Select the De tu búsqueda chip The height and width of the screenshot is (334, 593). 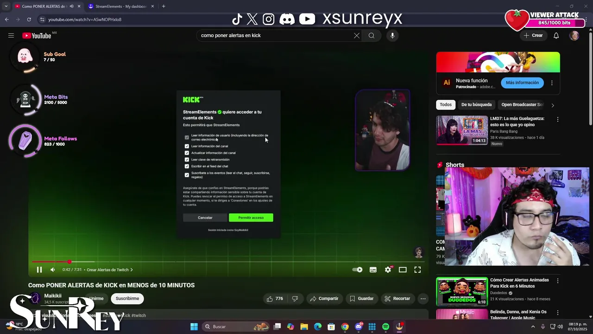[476, 105]
